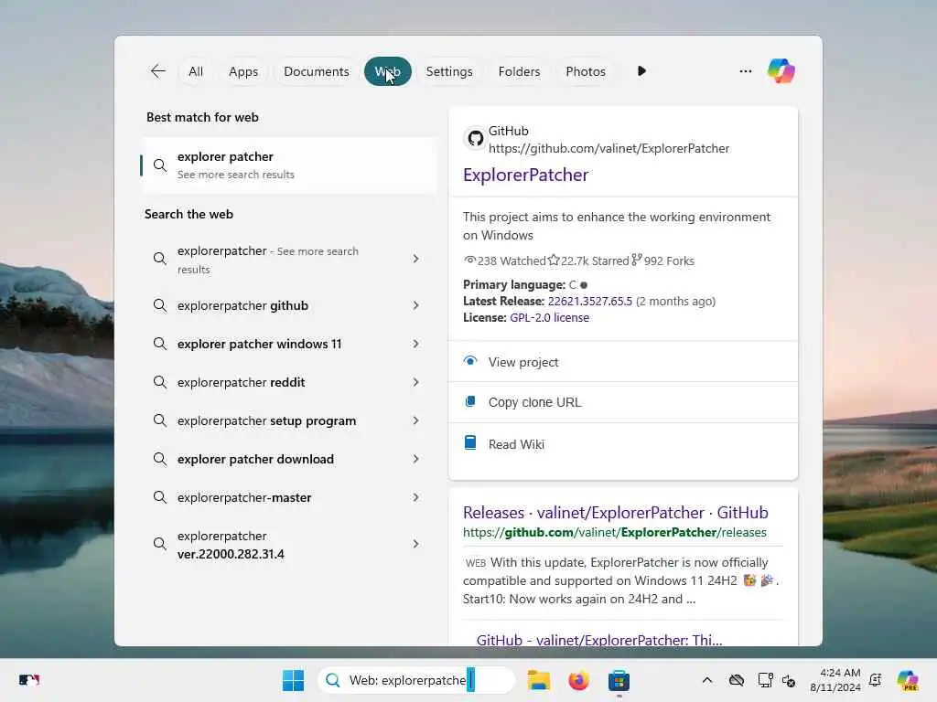The width and height of the screenshot is (937, 702).
Task: Open GitHub - valinet/ExplorerPatcher bottom link
Action: [x=598, y=639]
